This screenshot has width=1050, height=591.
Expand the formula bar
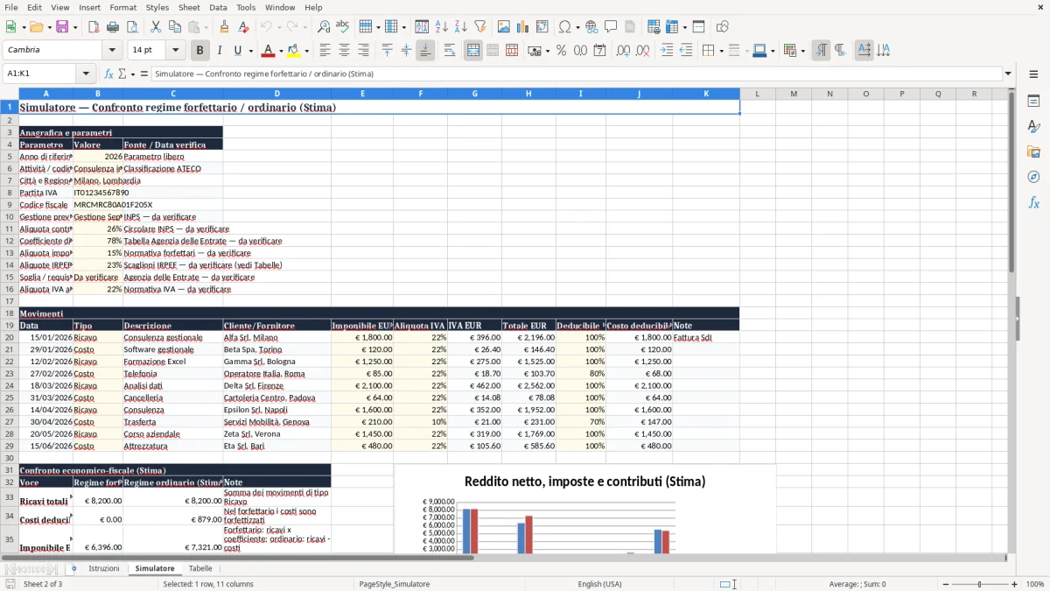(1008, 74)
